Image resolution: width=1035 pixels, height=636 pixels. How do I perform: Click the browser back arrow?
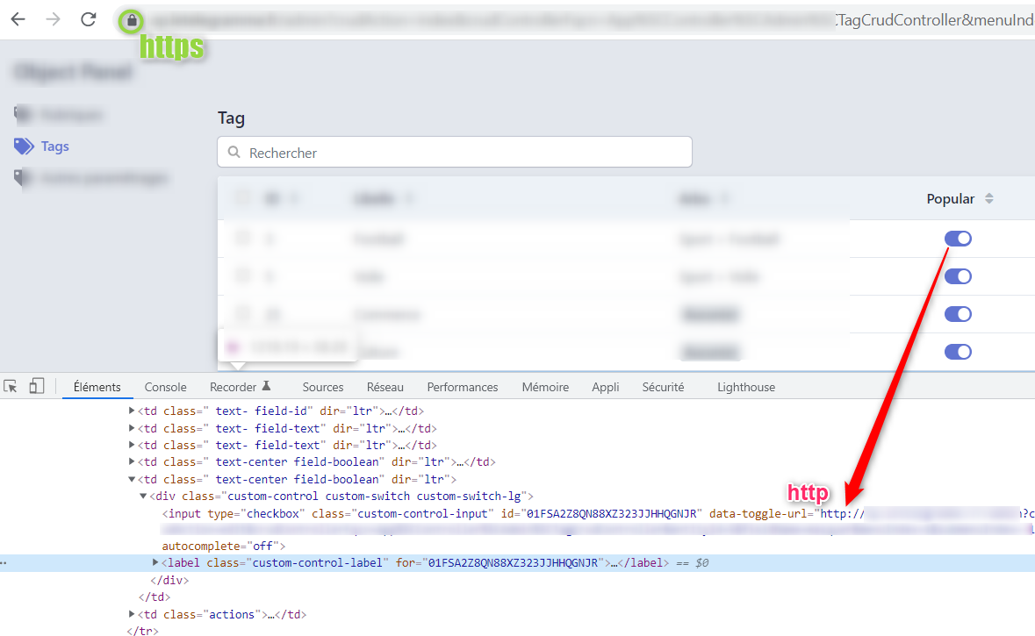pyautogui.click(x=18, y=19)
